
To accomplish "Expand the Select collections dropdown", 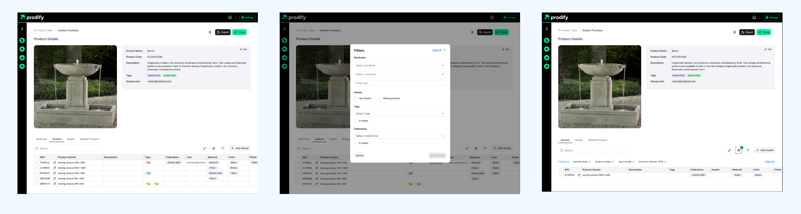I will click(400, 136).
